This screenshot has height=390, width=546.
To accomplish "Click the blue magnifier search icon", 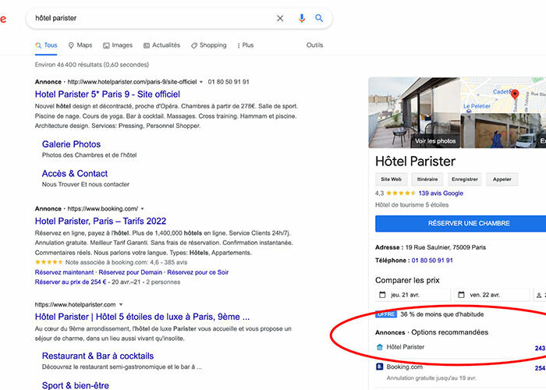I will click(x=319, y=18).
